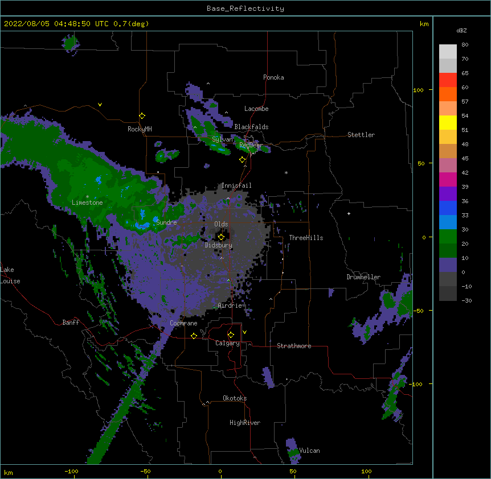
Task: Click the 36 dBZ blue legend swatch
Action: 448,208
